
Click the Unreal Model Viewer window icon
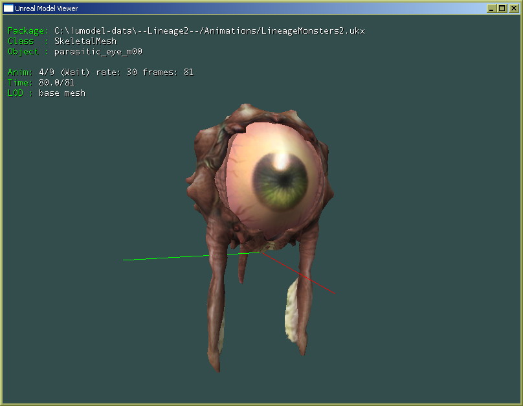point(8,8)
